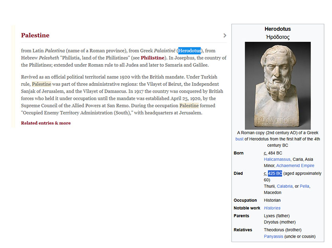
Task: Follow the Philistine cross-reference link
Action: pyautogui.click(x=152, y=58)
